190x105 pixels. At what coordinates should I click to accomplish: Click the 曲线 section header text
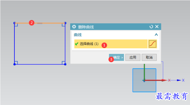pos(78,35)
